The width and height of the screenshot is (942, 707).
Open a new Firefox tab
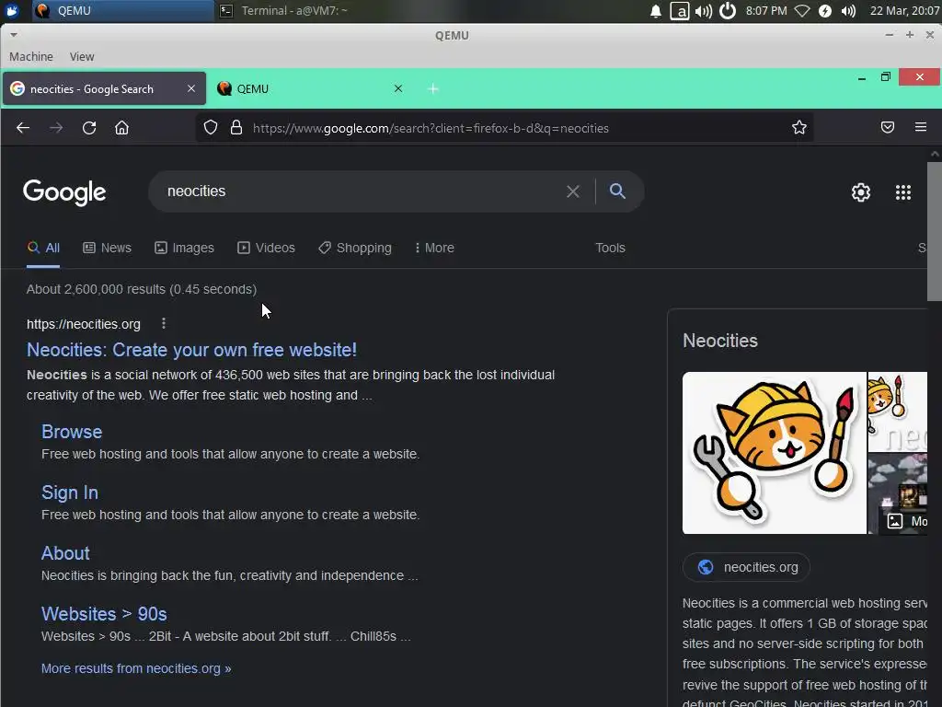coord(433,89)
